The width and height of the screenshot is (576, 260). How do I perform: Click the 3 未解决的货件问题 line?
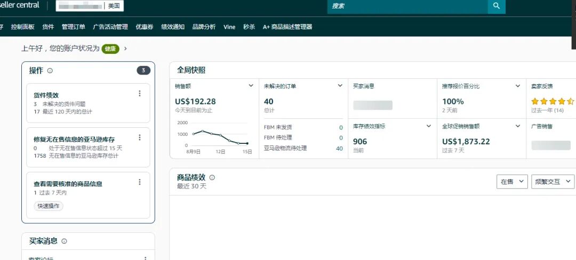pyautogui.click(x=60, y=104)
